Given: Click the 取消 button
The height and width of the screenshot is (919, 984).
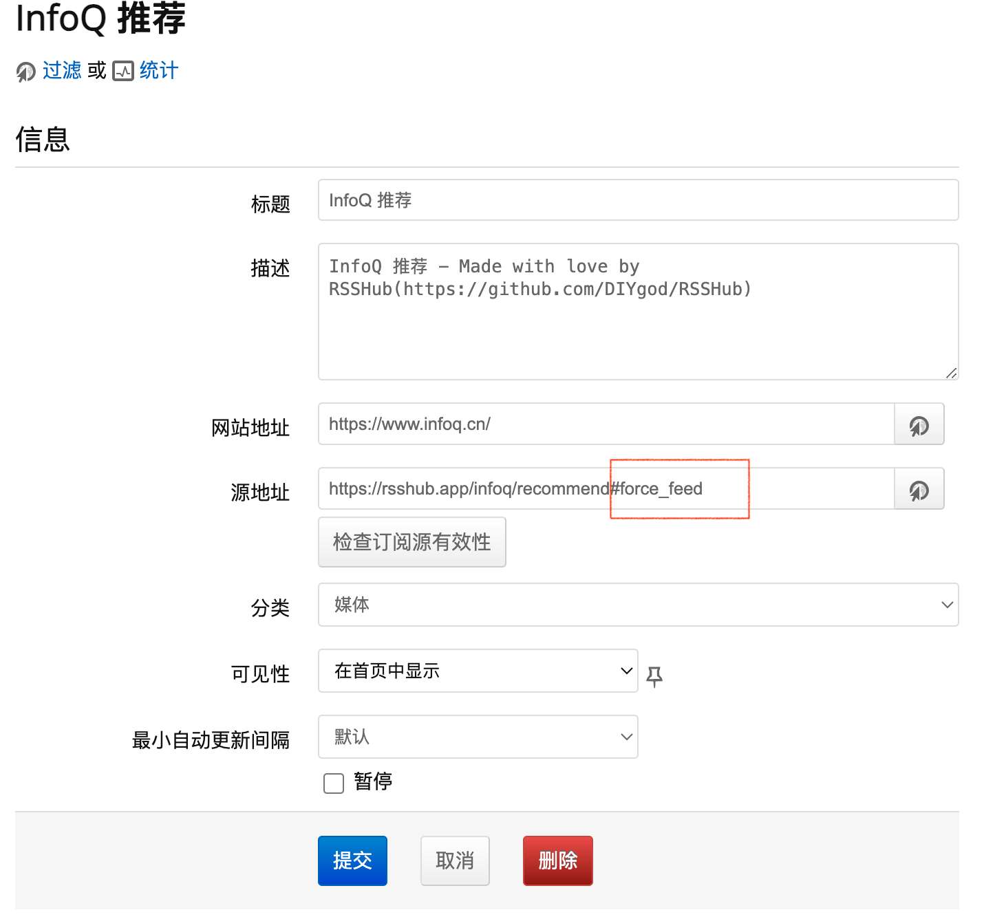Looking at the screenshot, I should (455, 861).
